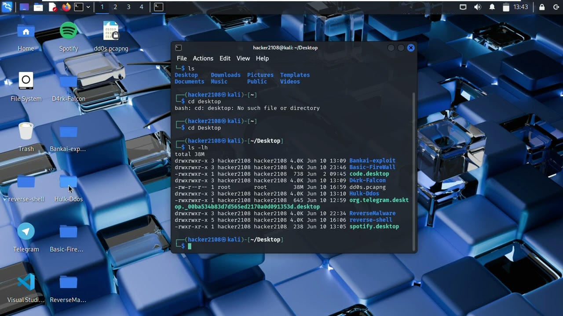Switch to workspace 3
The image size is (563, 316).
tap(128, 7)
